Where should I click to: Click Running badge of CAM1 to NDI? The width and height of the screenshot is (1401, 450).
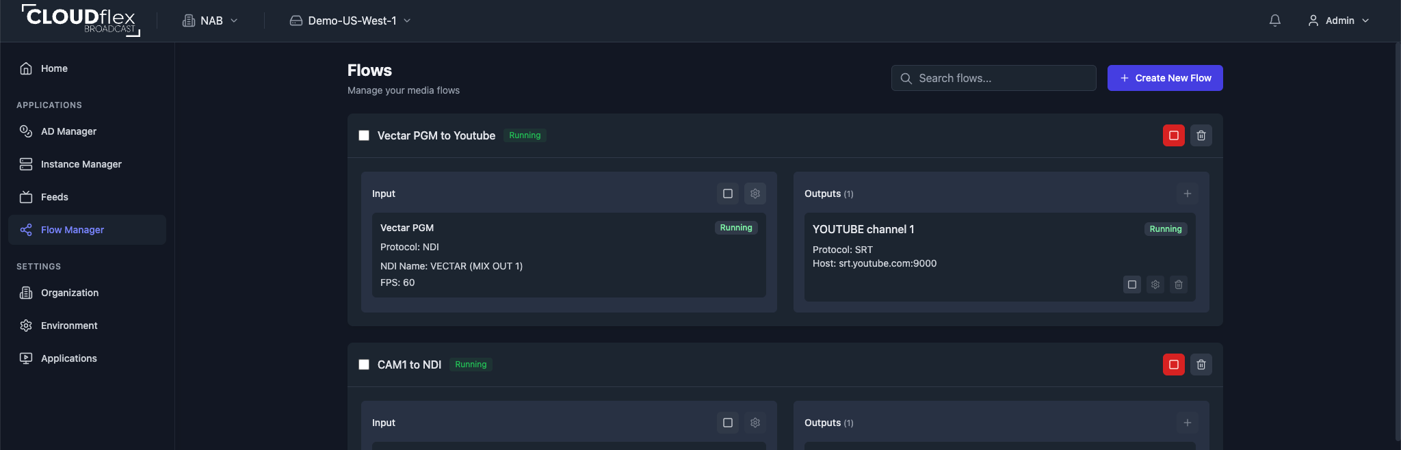471,365
